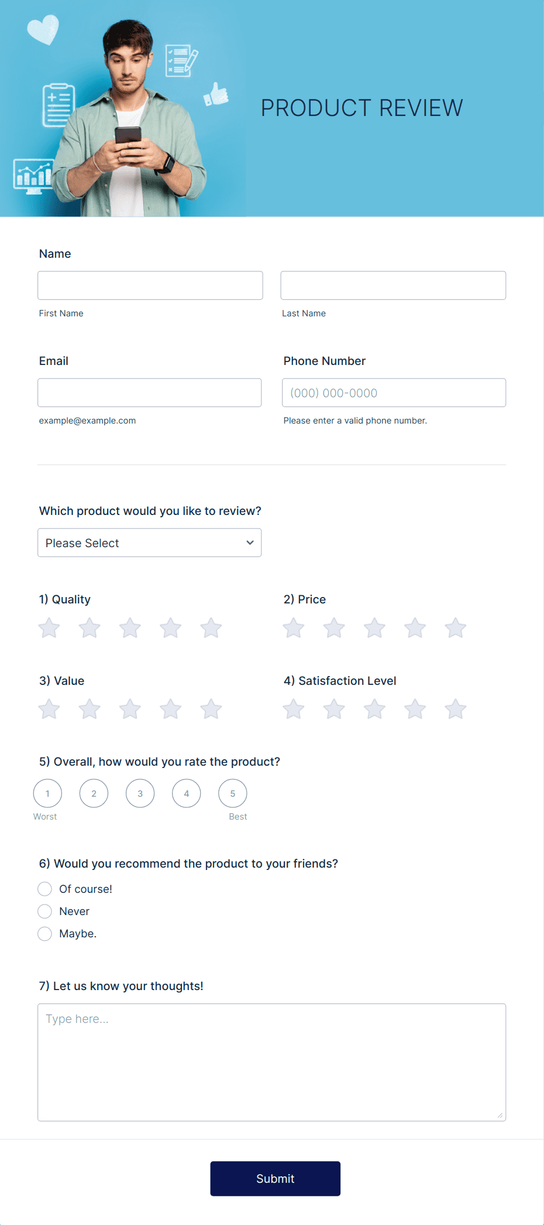
Task: Select the first star under Quality
Action: 49,627
